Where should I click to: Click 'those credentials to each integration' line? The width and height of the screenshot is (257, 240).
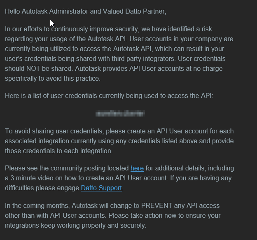click(58, 151)
